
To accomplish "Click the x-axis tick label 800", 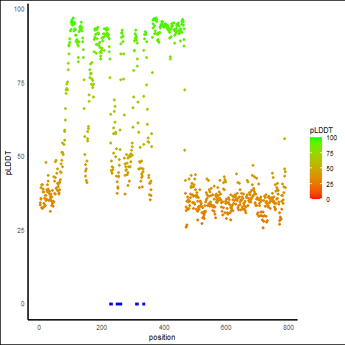I will coord(288,328).
